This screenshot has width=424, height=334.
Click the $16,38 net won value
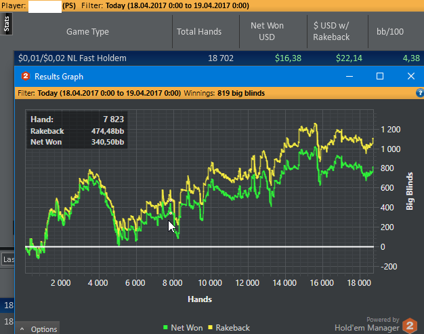(288, 58)
